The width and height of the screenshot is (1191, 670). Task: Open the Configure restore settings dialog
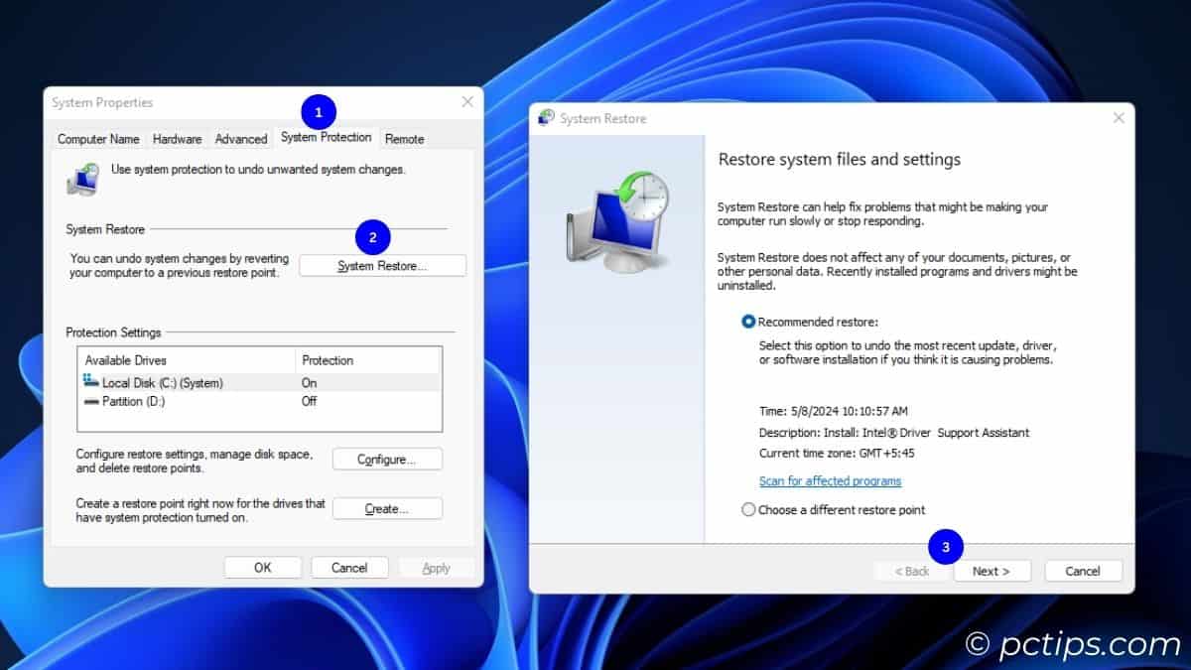tap(387, 459)
